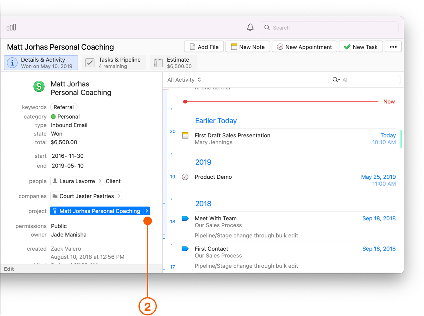424x316 pixels.
Task: Click the green dollar opportunity icon
Action: (x=39, y=87)
